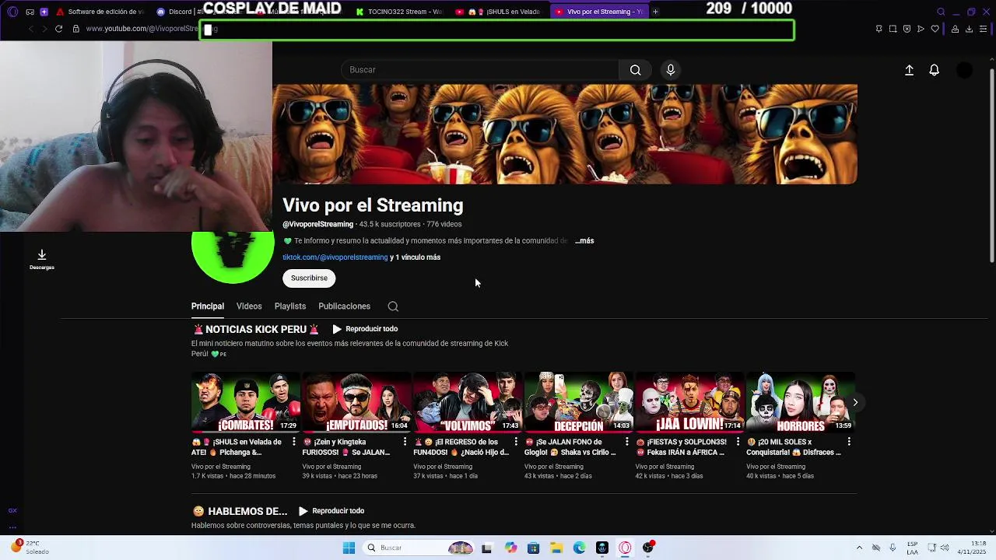Click the browser tab search magnifier icon
This screenshot has height=560, width=996.
941,12
